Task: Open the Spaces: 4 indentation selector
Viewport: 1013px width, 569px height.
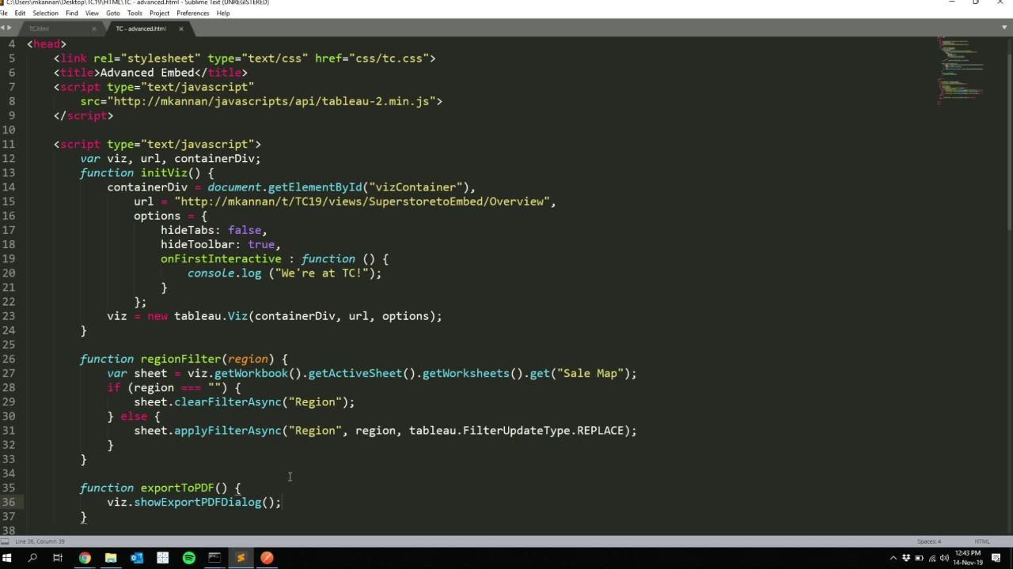Action: click(x=929, y=541)
